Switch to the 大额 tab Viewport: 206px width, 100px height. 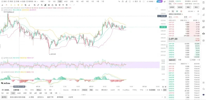click(x=179, y=60)
